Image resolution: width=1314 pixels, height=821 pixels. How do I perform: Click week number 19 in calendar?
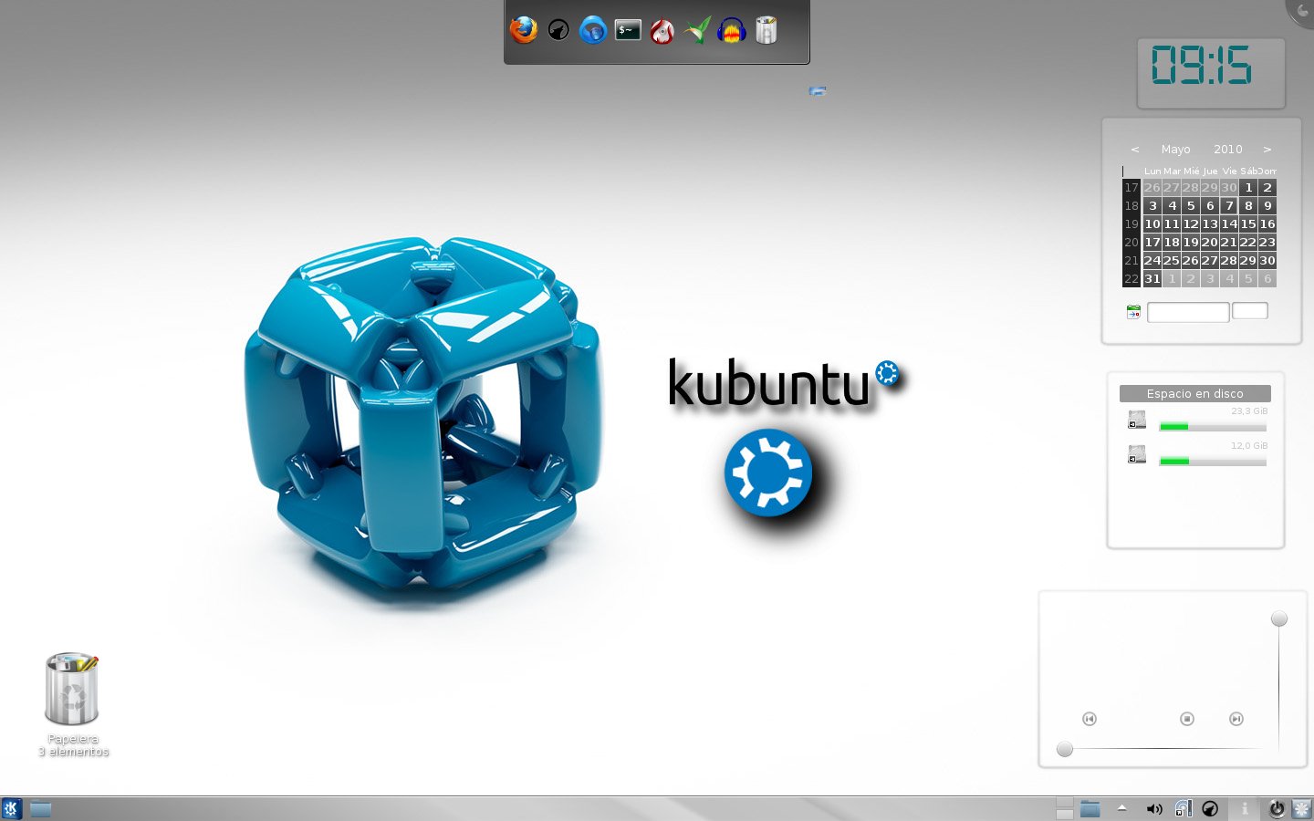1131,223
